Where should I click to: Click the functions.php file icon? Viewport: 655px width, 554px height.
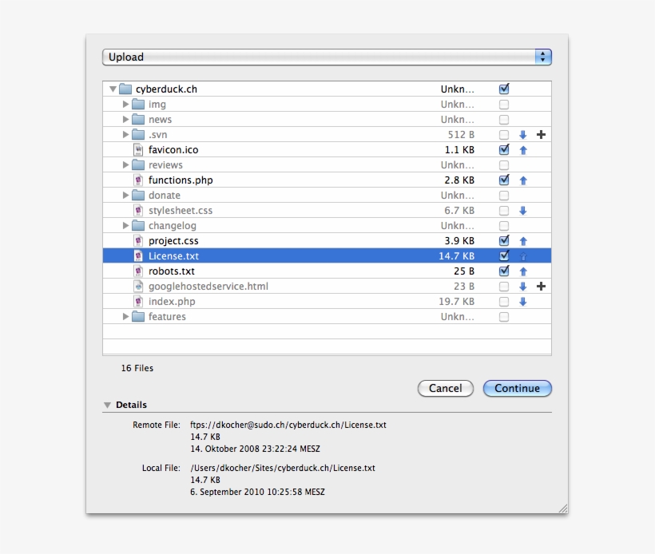click(139, 180)
